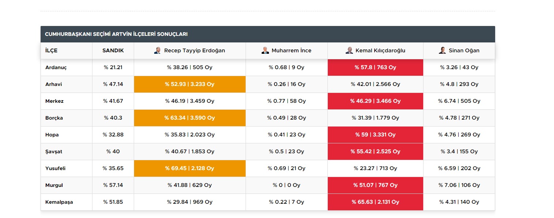
Task: Select the Kemalpaşa district name
Action: 59,202
